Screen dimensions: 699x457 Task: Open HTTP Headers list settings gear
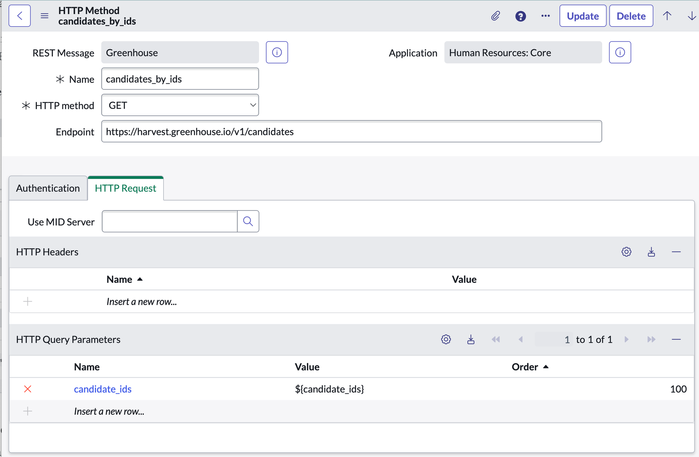(x=626, y=252)
